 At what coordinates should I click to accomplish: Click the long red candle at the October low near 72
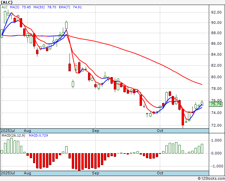[x=183, y=117]
